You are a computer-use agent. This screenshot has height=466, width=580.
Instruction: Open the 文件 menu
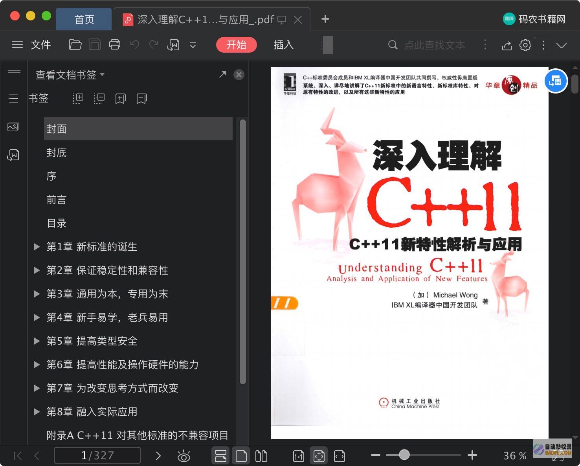coord(41,45)
